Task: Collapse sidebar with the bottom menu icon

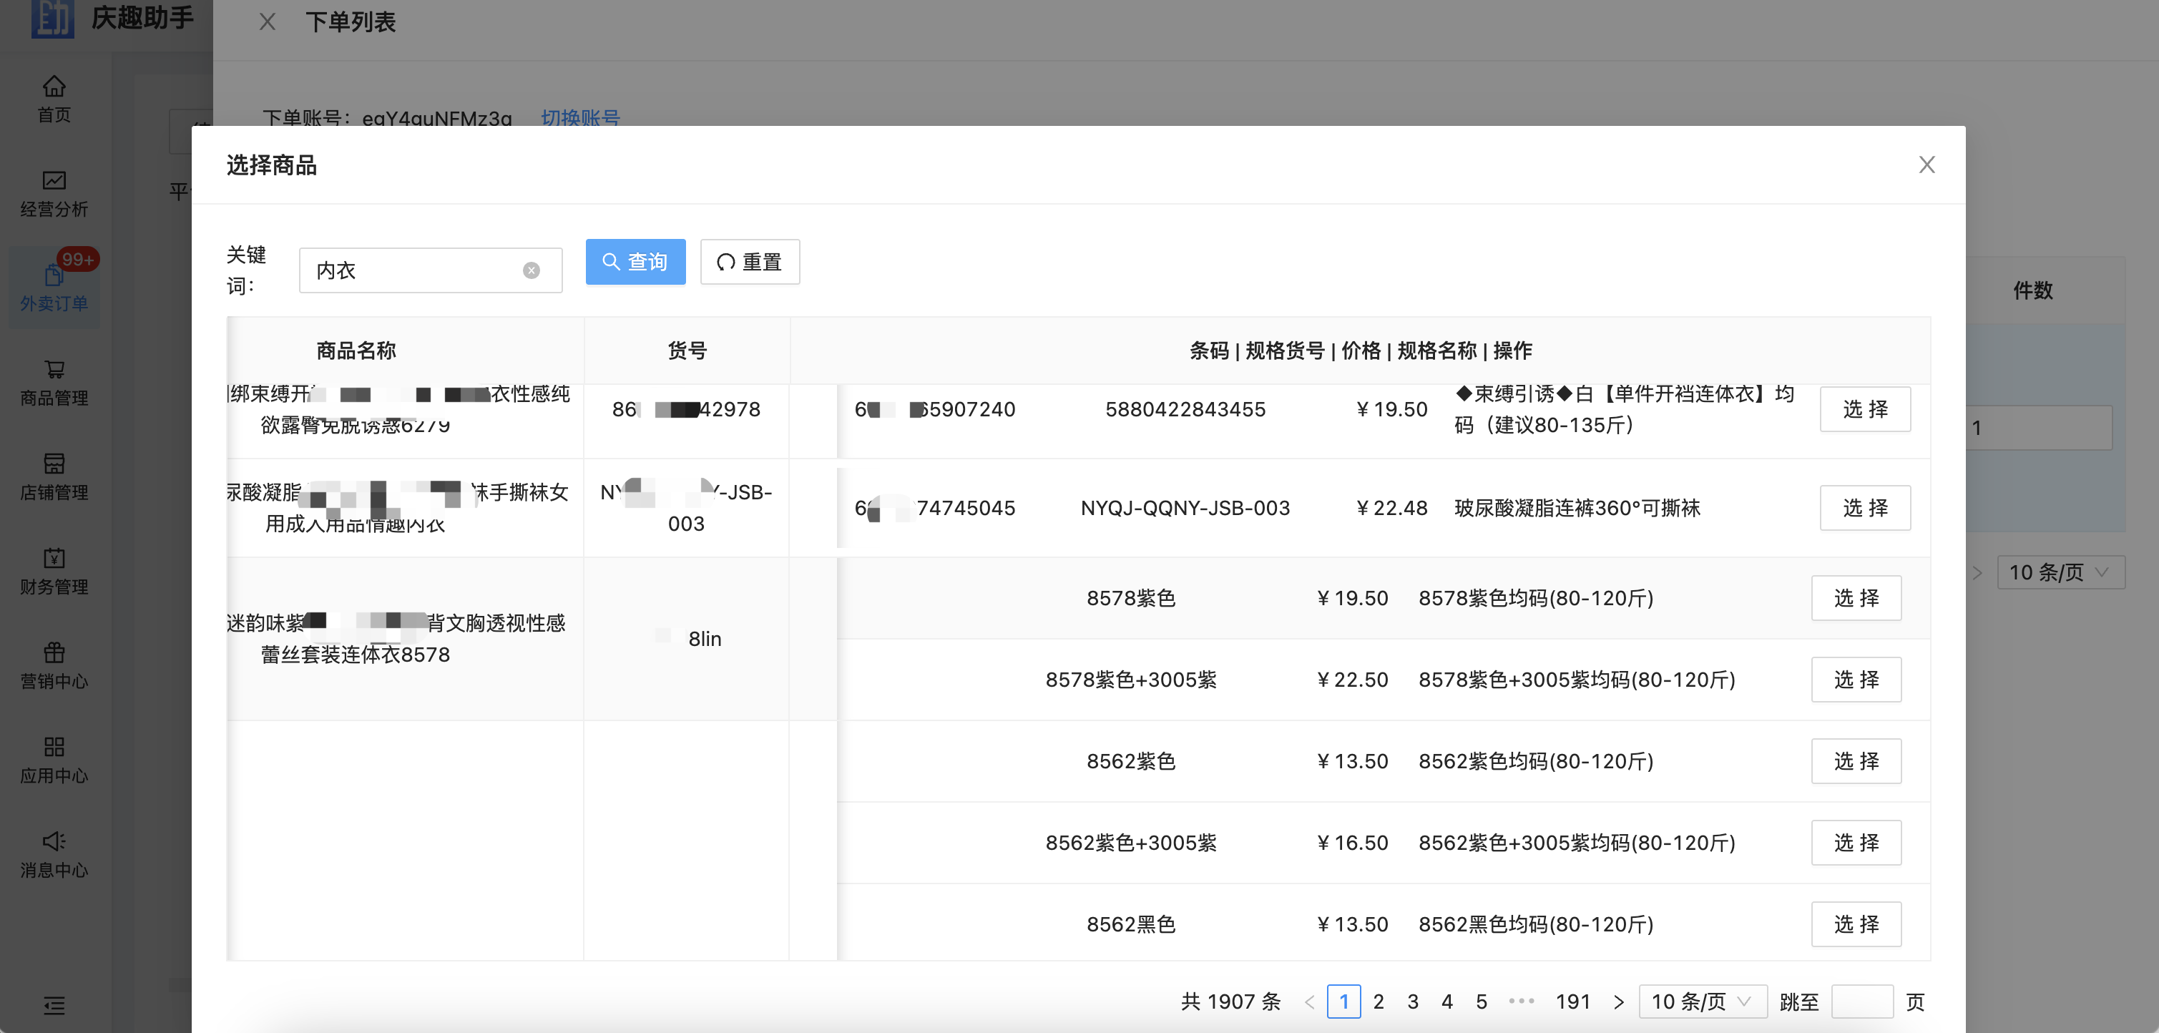Action: click(x=54, y=1005)
